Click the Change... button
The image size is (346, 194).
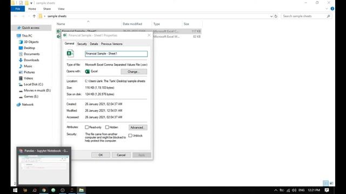click(134, 72)
